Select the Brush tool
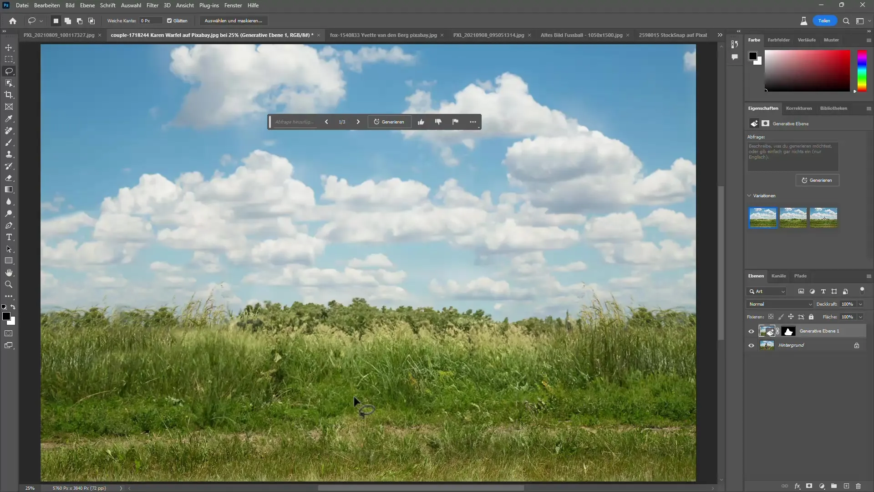This screenshot has width=874, height=492. coord(9,143)
